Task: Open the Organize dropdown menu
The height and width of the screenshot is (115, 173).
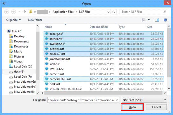Action: coord(14,20)
